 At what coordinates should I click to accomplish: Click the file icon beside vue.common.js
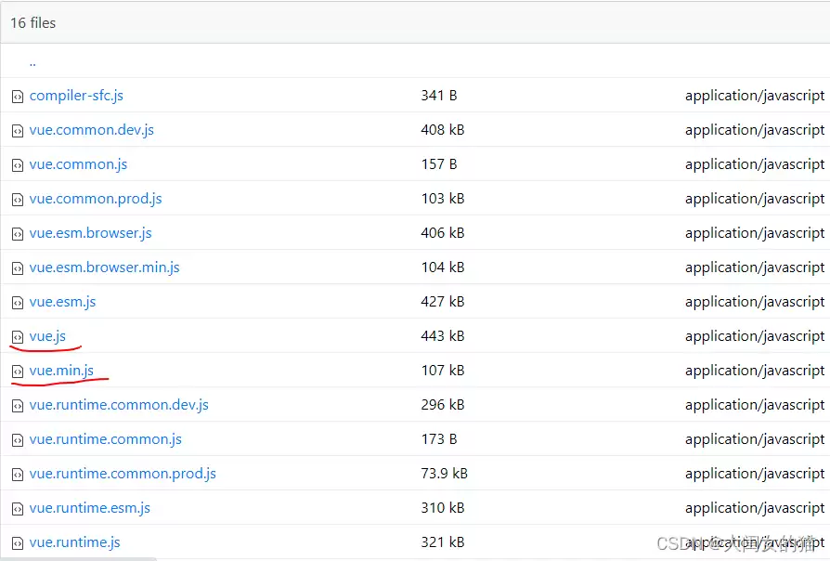[x=18, y=165]
